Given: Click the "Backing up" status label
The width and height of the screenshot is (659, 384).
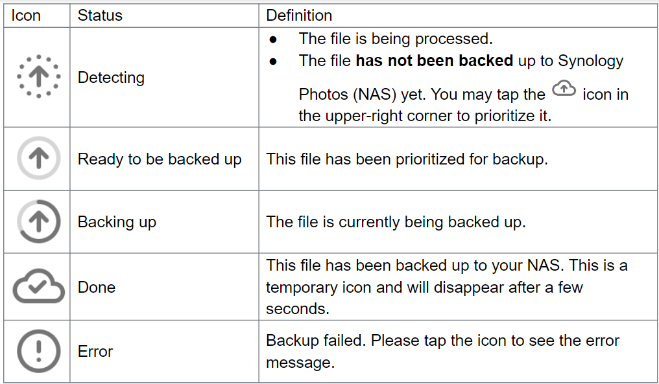Looking at the screenshot, I should pyautogui.click(x=117, y=222).
